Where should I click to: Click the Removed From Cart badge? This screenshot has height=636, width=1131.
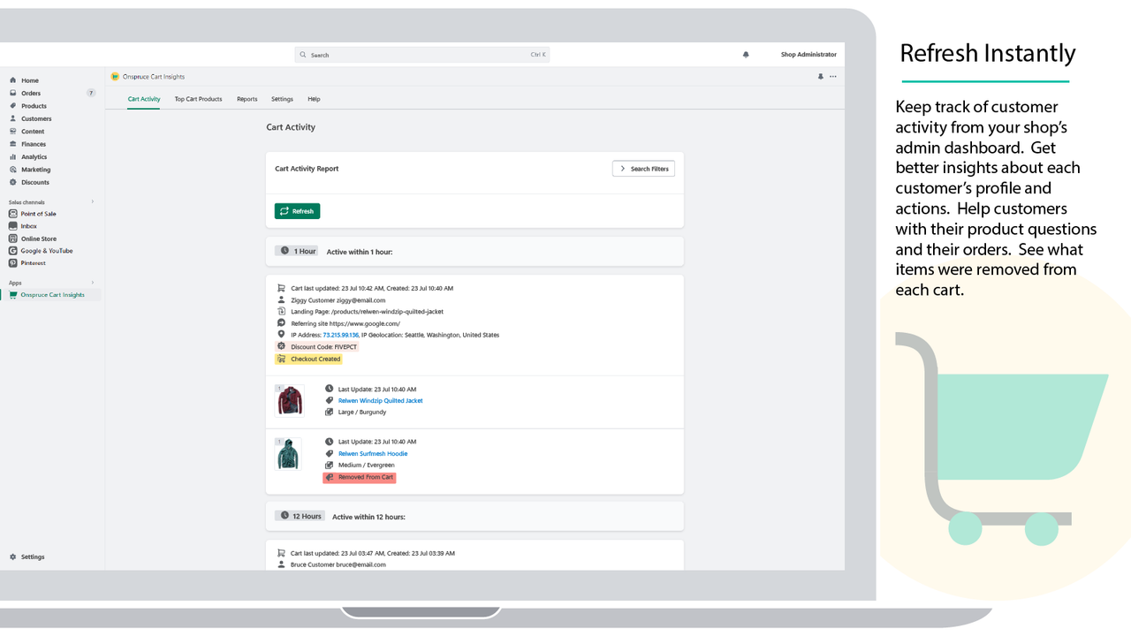(x=360, y=478)
